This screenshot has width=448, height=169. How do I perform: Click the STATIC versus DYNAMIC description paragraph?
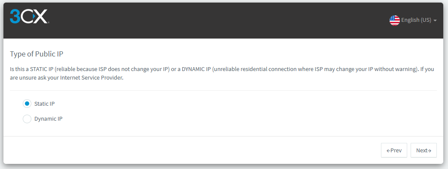[222, 74]
